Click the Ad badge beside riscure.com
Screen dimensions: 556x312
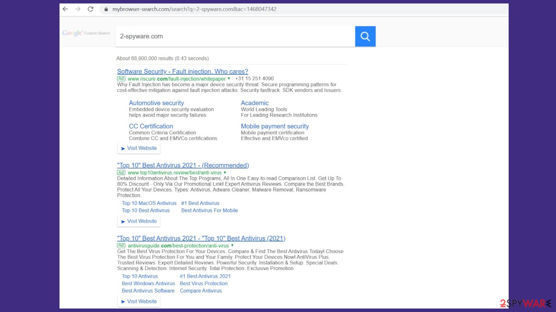[x=121, y=79]
